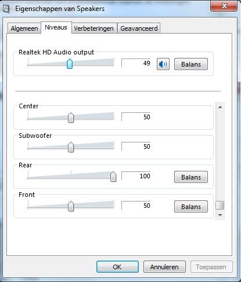Confirm with the OK button
241x282 pixels.
pyautogui.click(x=117, y=267)
